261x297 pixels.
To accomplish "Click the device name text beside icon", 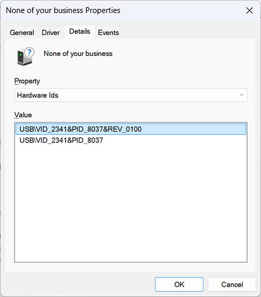I will (x=78, y=53).
